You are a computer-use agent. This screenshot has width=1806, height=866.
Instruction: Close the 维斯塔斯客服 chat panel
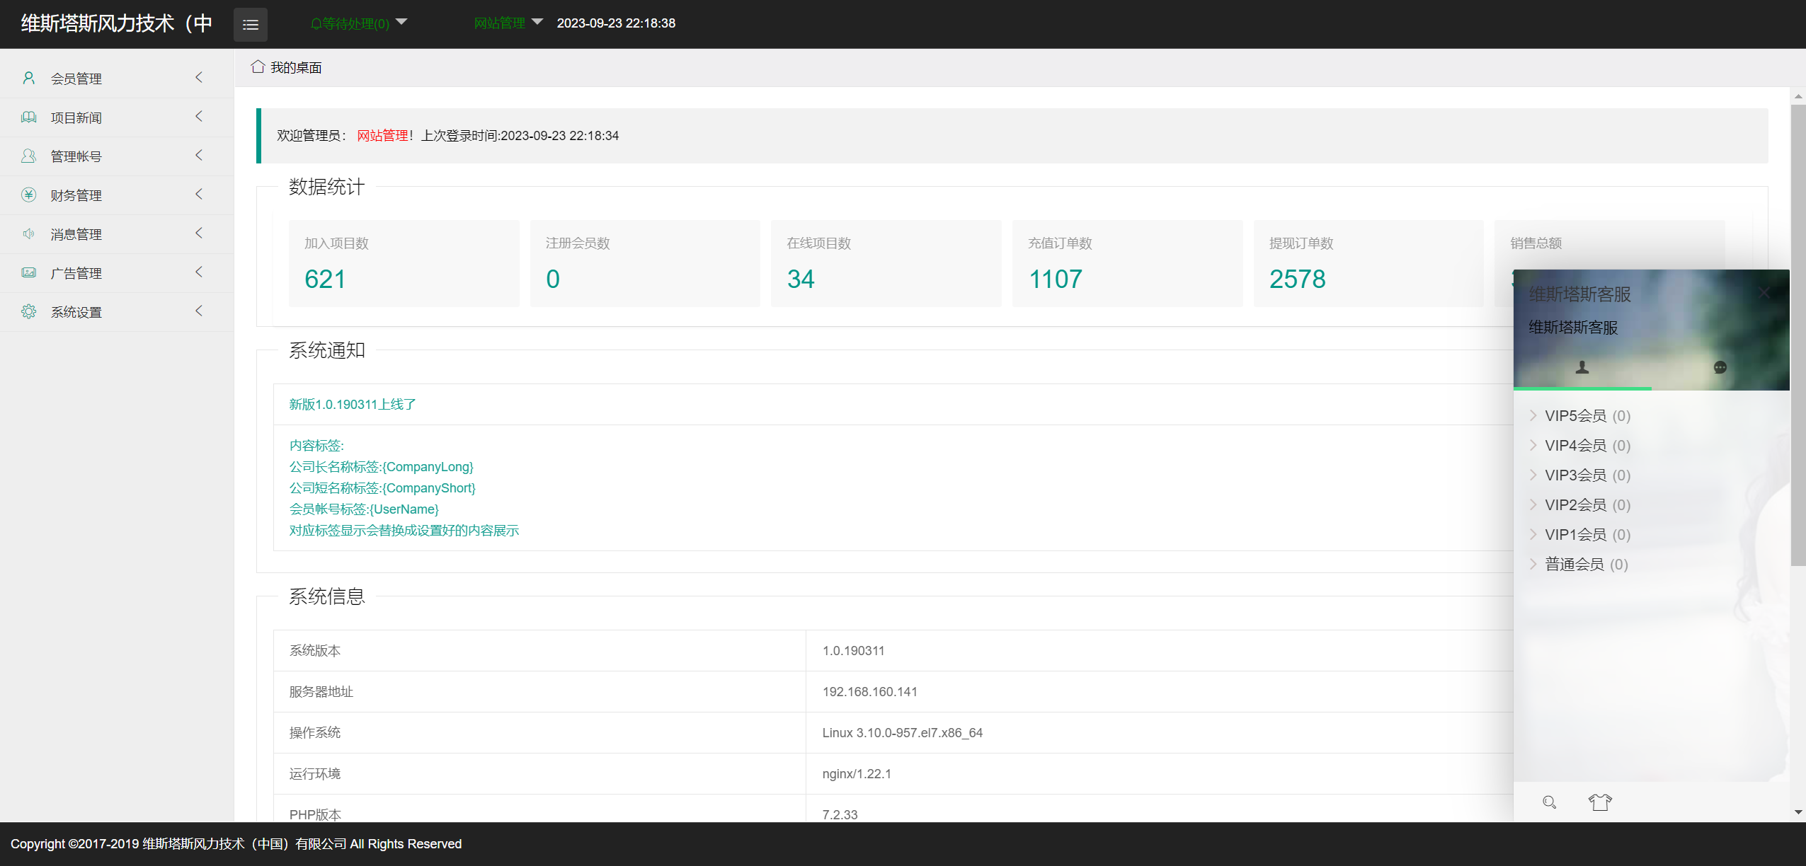point(1764,293)
